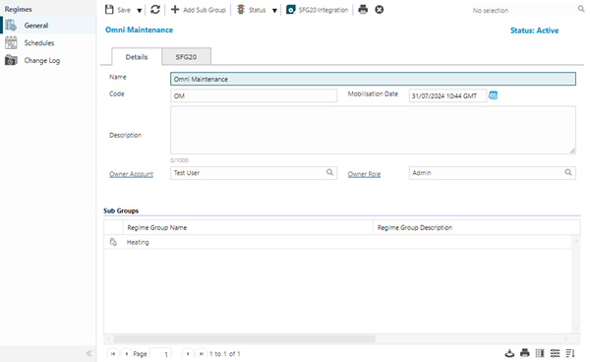Click the search magnifier in the Owner Role field
The image size is (590, 362).
(x=568, y=172)
